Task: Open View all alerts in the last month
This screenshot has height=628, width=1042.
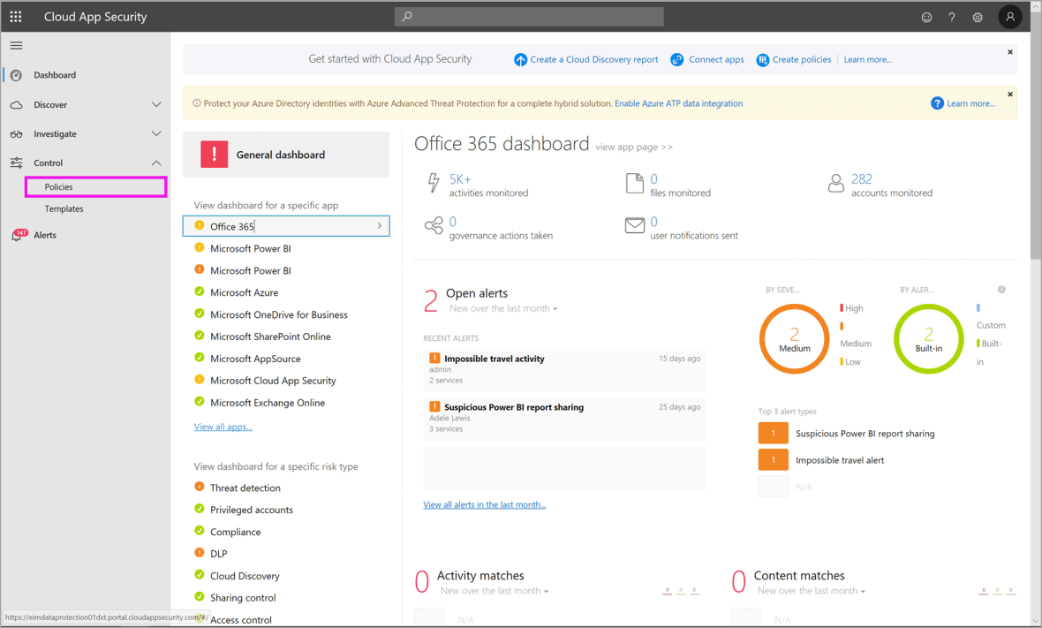Action: tap(484, 503)
